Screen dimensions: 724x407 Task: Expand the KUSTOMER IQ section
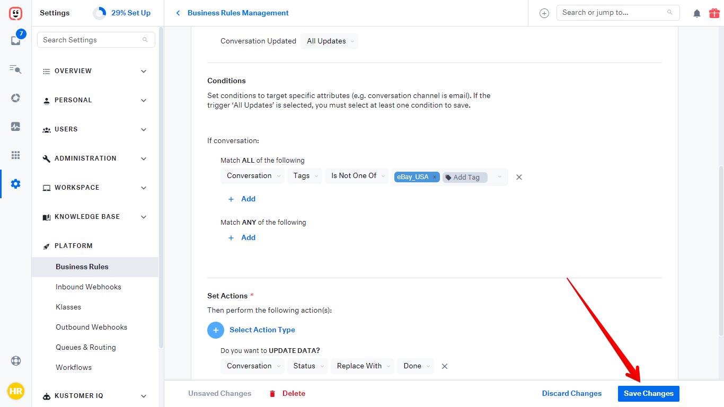(95, 396)
